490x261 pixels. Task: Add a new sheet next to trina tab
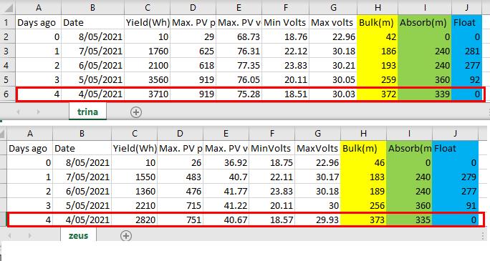(x=136, y=112)
